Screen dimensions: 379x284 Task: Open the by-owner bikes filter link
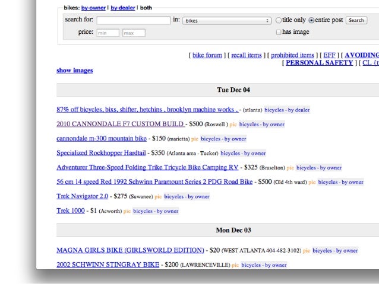point(93,8)
